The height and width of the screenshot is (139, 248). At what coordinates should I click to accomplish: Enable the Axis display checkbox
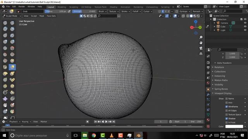[x=226, y=103]
